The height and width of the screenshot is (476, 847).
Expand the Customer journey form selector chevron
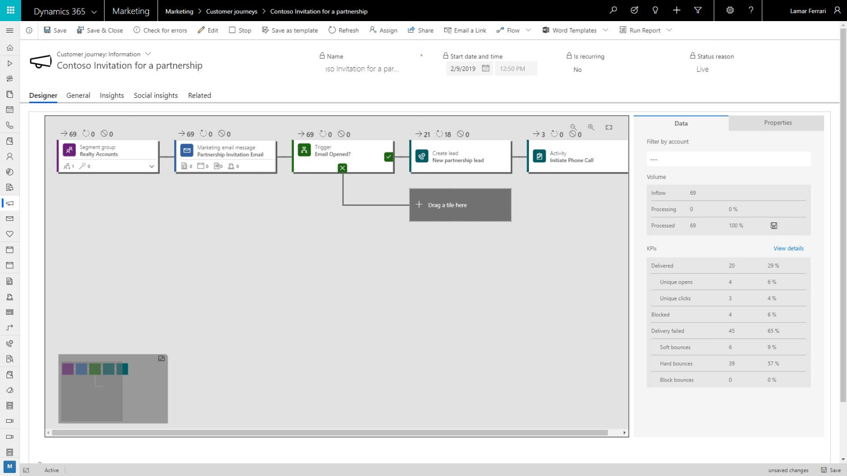[x=148, y=54]
